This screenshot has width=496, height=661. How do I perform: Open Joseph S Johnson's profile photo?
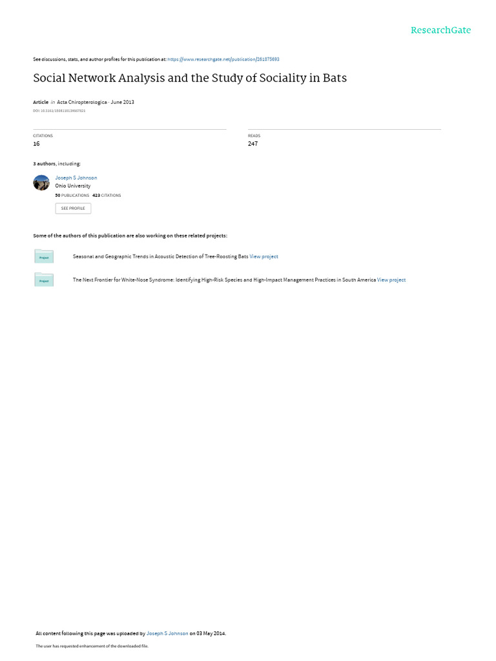tap(41, 183)
